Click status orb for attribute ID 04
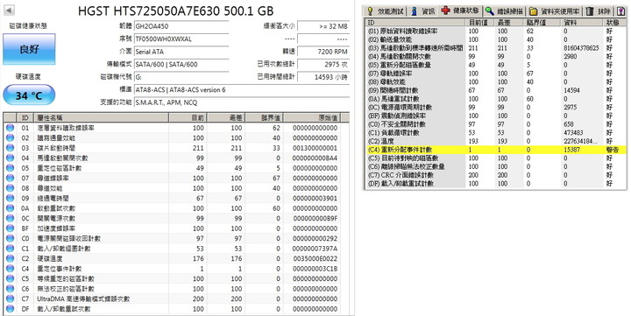 click(10, 158)
